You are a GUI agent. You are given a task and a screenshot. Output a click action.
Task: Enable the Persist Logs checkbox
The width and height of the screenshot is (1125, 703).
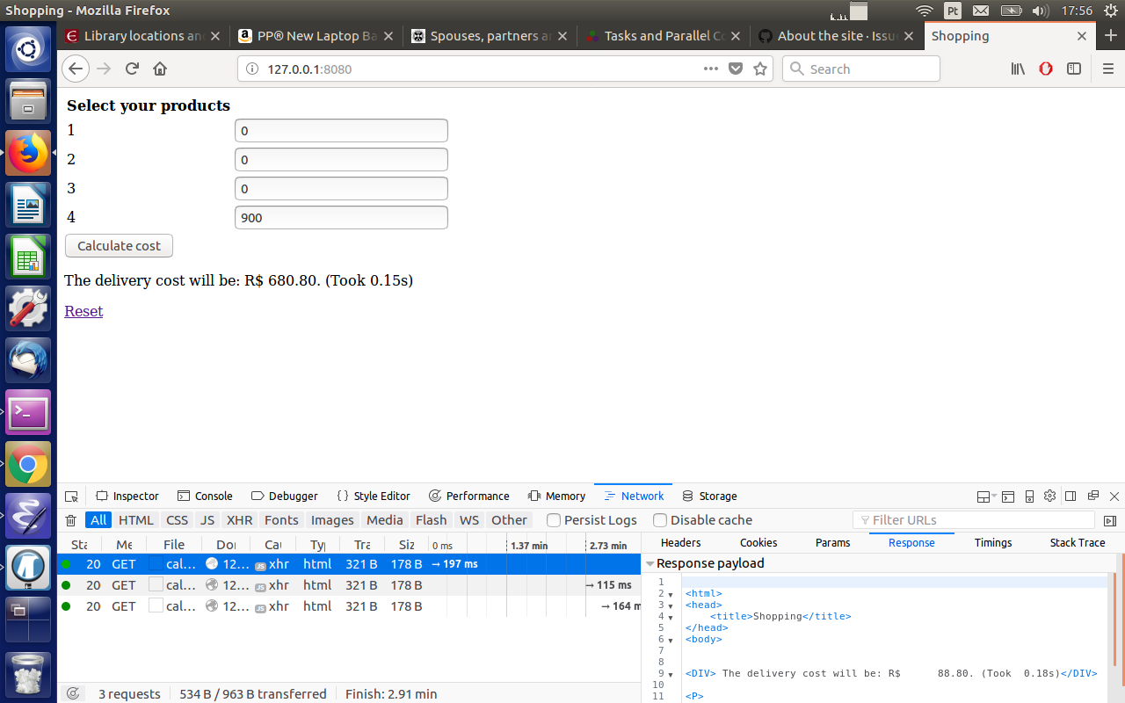click(553, 519)
